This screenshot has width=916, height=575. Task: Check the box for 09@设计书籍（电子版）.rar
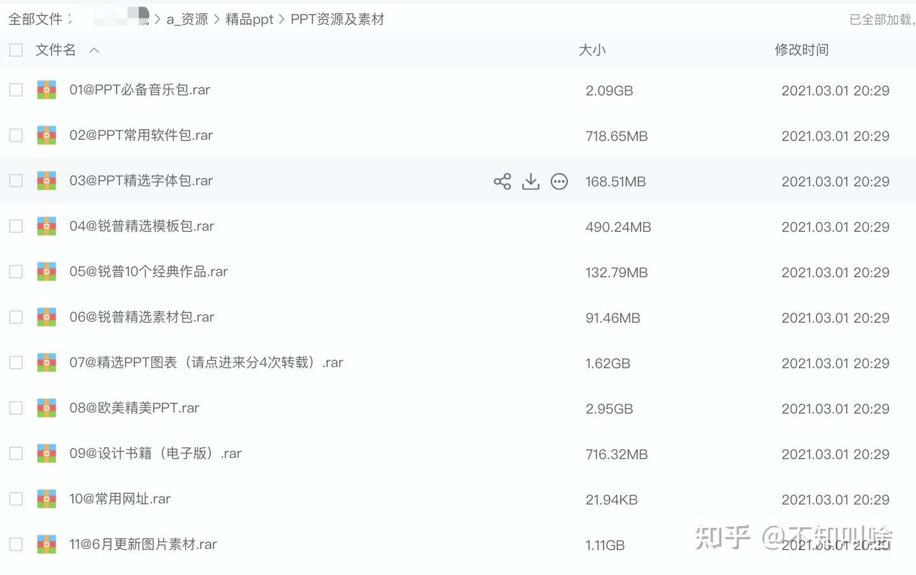pyautogui.click(x=16, y=453)
